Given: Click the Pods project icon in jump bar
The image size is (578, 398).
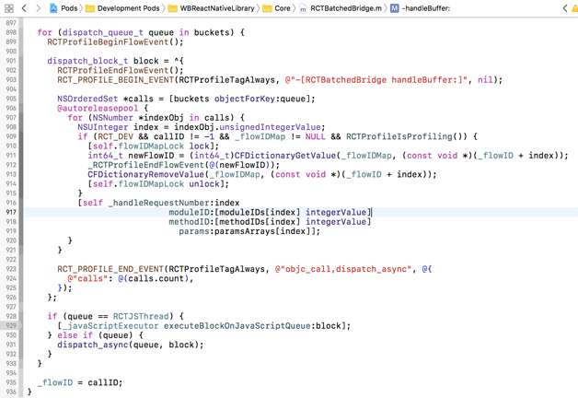Looking at the screenshot, I should click(53, 8).
